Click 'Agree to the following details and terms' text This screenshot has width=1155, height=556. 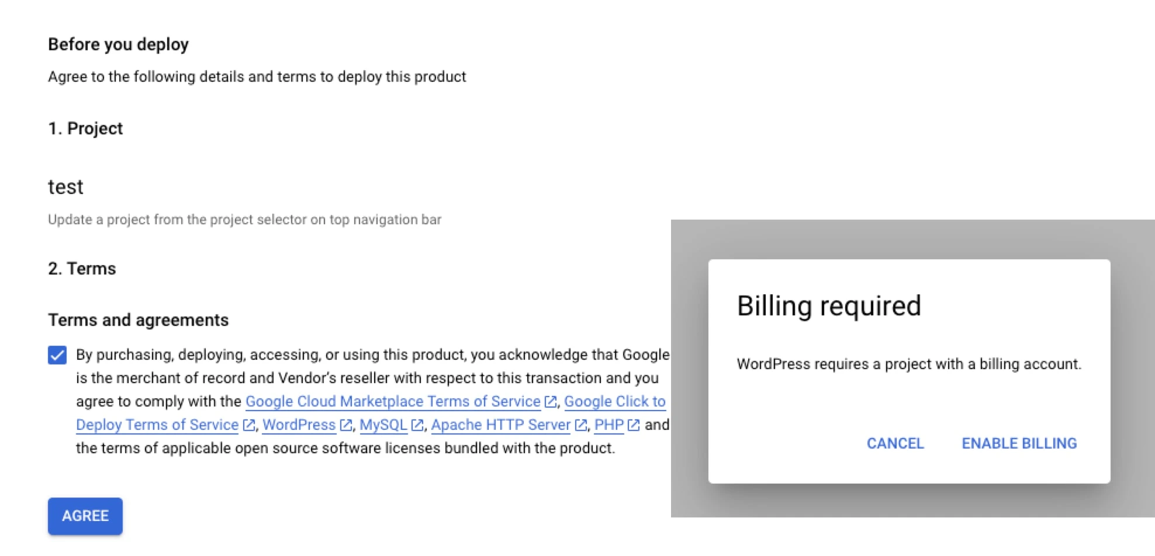[257, 77]
